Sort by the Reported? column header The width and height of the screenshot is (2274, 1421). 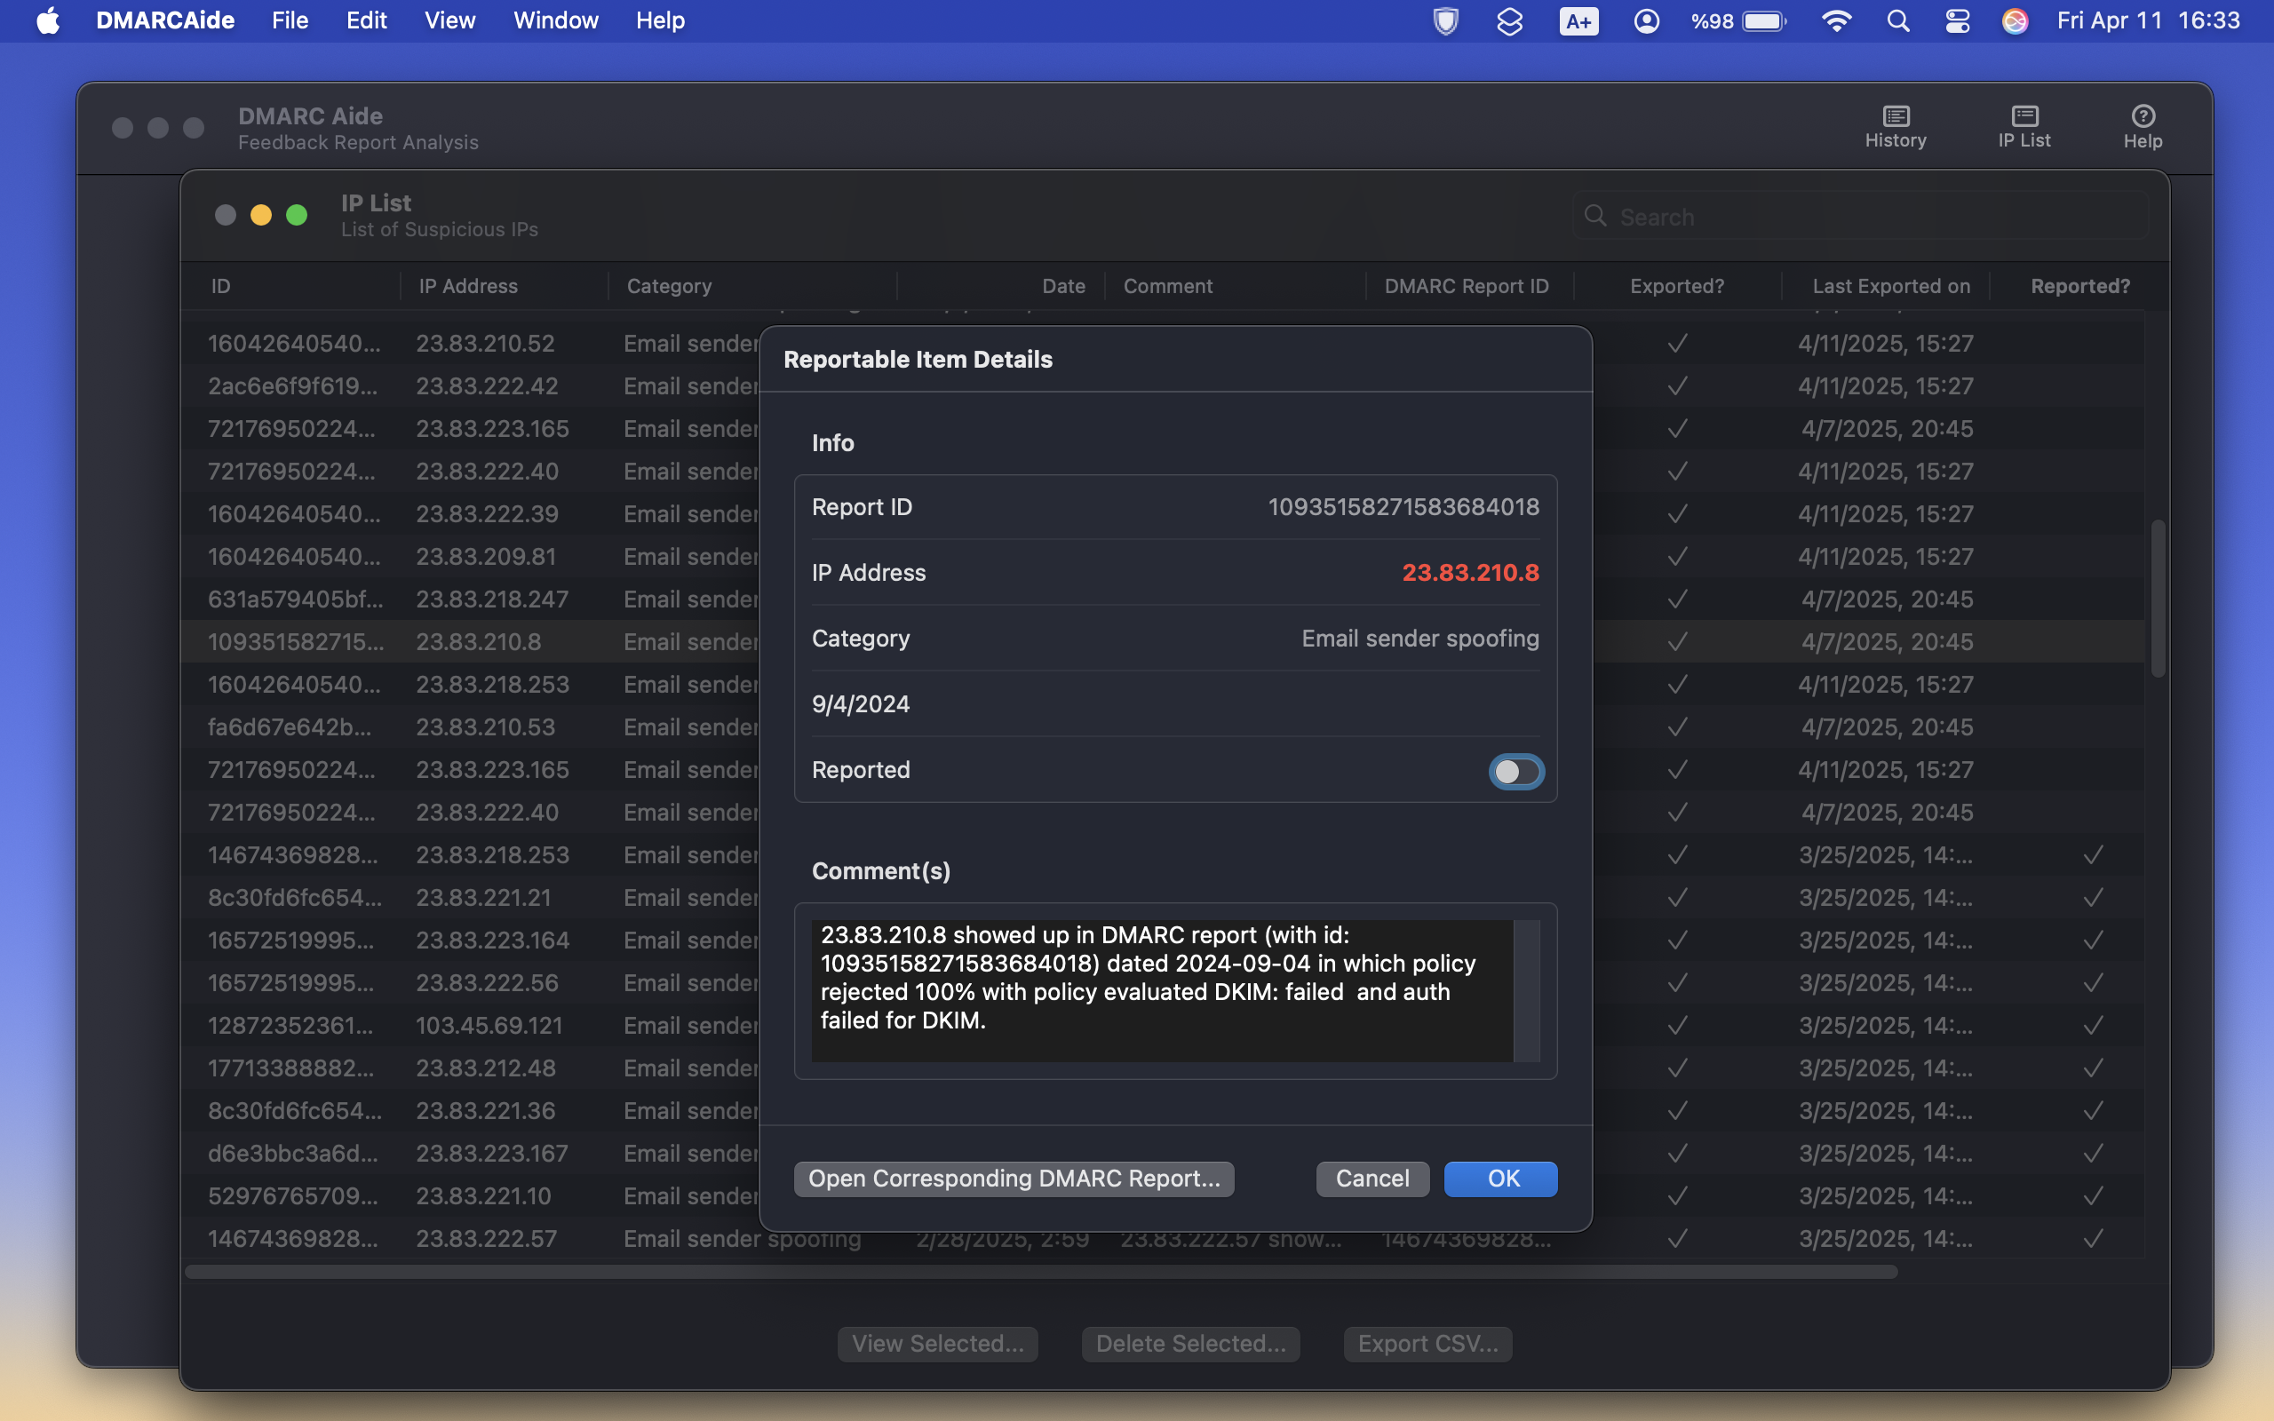click(2080, 286)
